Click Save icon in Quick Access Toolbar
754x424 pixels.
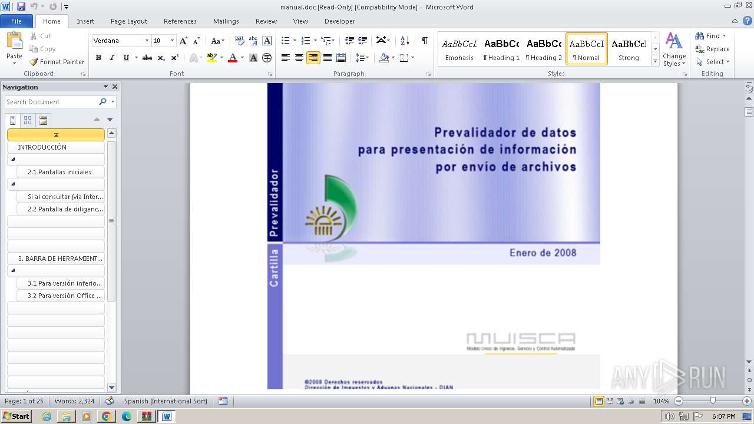[x=21, y=6]
